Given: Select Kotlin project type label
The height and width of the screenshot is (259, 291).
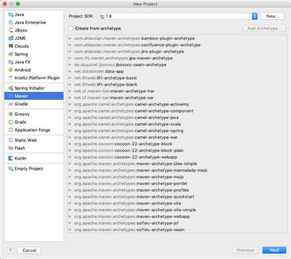Looking at the screenshot, I should pos(20,159).
